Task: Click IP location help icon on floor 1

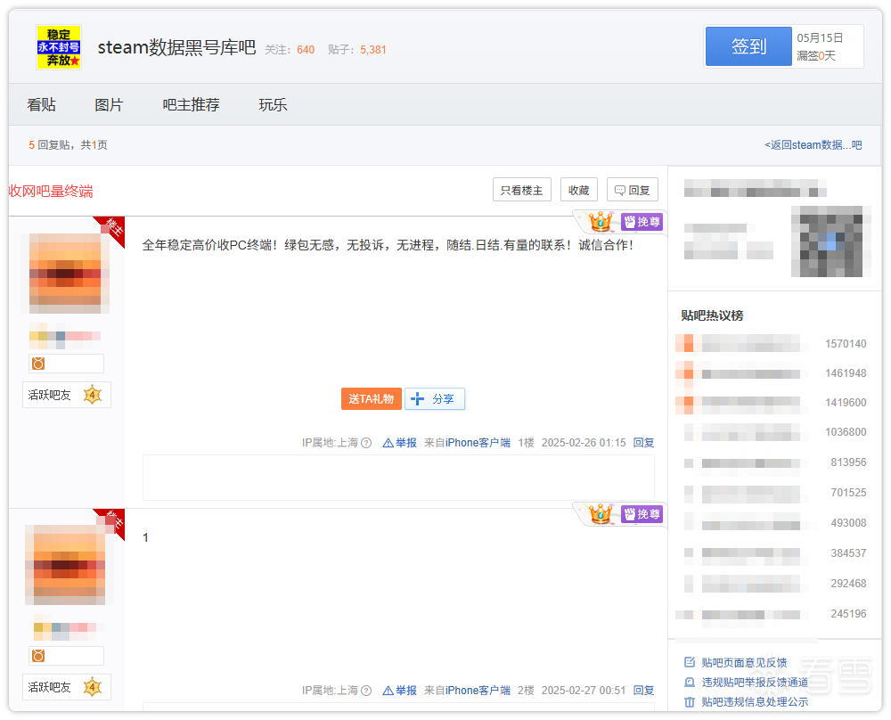Action: 366,443
